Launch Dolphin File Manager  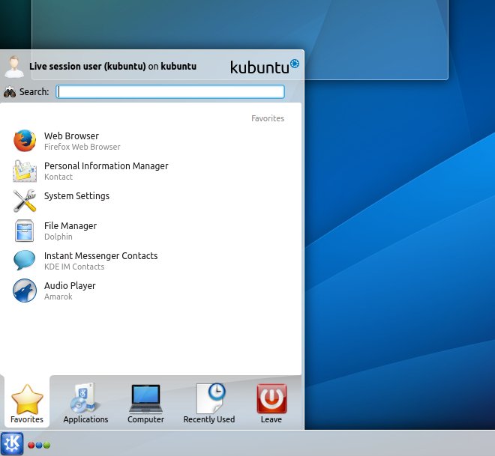tap(70, 231)
